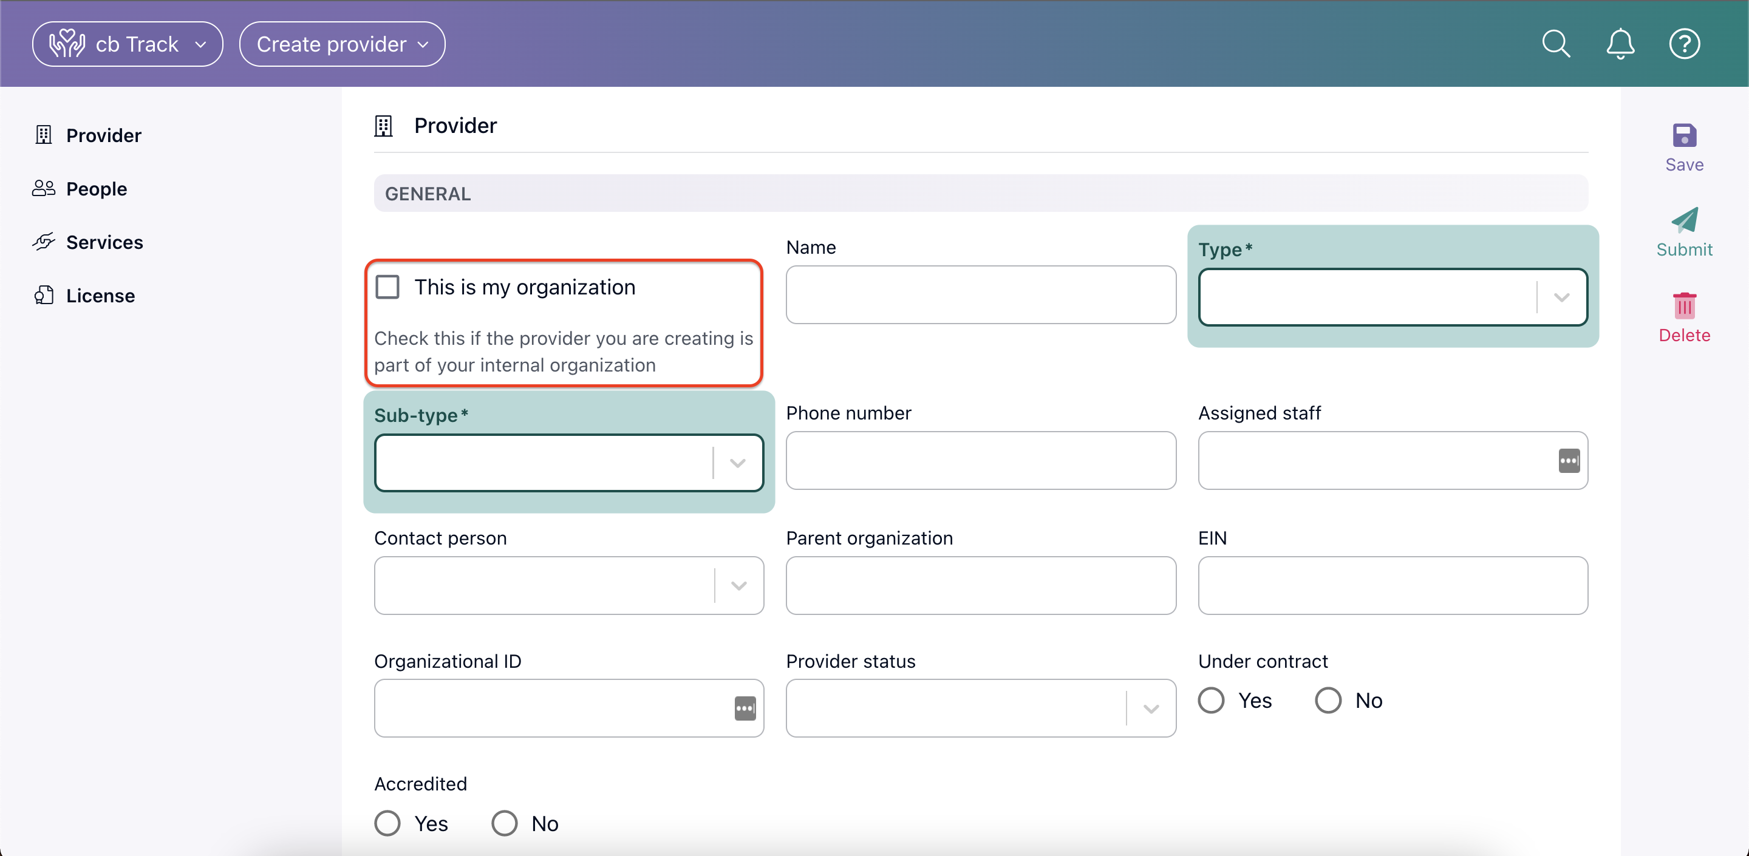Image resolution: width=1749 pixels, height=856 pixels.
Task: Open Organizational ID lookup ellipsis icon
Action: [745, 708]
